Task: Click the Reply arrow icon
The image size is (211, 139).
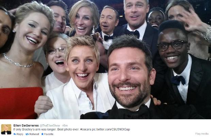Action: click(15, 134)
